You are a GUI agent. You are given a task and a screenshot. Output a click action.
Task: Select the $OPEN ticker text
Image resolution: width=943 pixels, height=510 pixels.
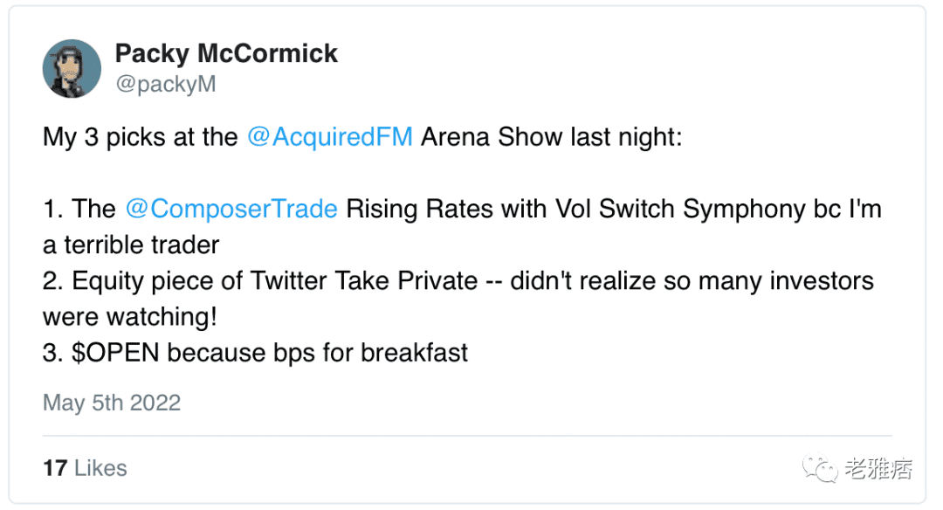[114, 353]
